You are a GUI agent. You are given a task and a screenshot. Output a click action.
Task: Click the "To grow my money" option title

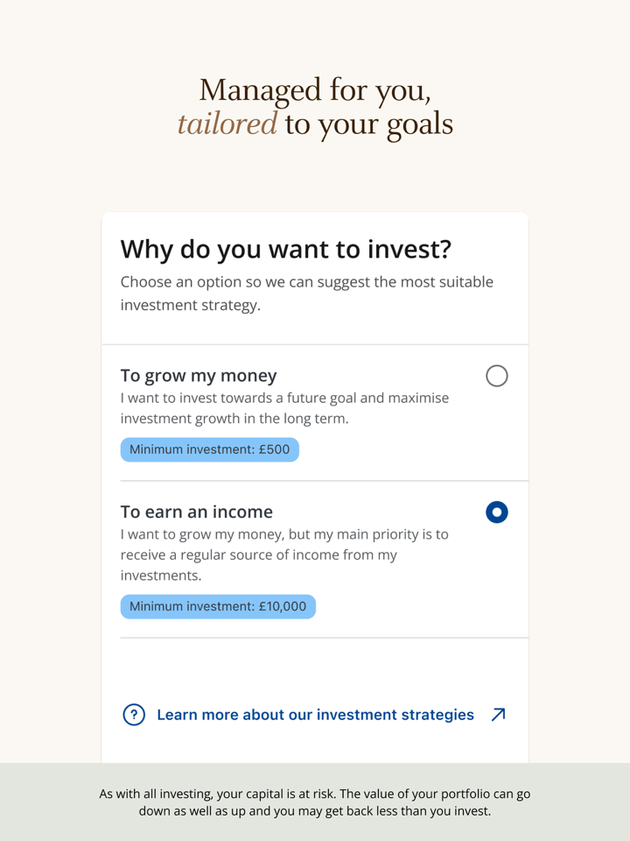199,376
